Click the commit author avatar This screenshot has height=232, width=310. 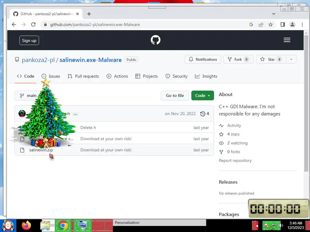click(x=22, y=114)
